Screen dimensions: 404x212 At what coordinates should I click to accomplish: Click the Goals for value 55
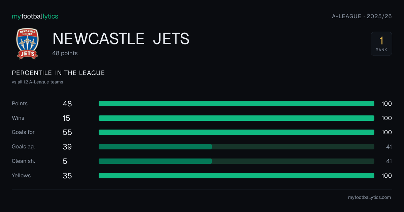[67, 132]
